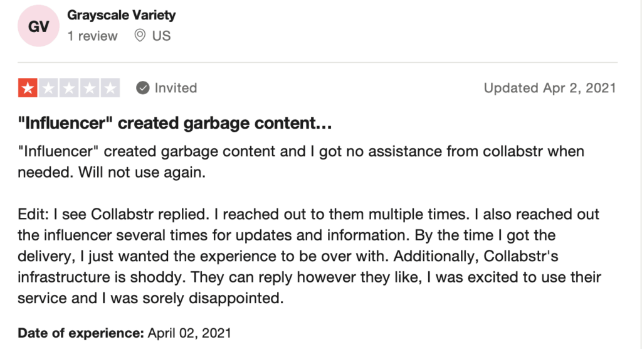Click the fifth gray star
The width and height of the screenshot is (642, 349).
pos(110,88)
